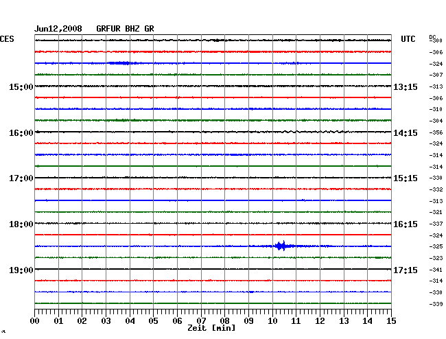This screenshot has height=339, width=446.
Task: Click the 14 minute axis tick label
Action: click(367, 321)
